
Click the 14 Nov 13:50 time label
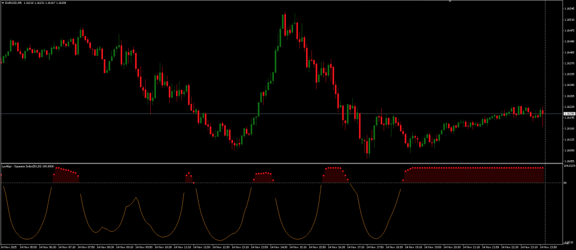(x=259, y=247)
